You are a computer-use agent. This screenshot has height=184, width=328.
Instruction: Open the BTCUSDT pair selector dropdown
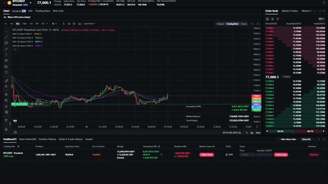(x=30, y=3)
